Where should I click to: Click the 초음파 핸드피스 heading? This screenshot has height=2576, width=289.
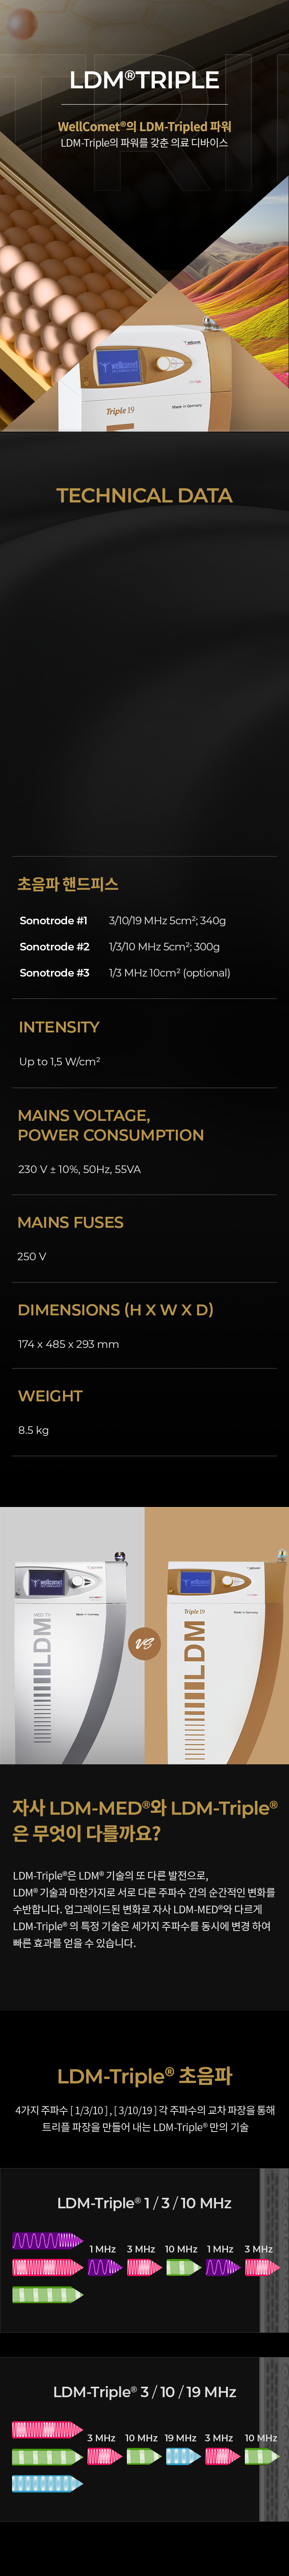(x=68, y=884)
